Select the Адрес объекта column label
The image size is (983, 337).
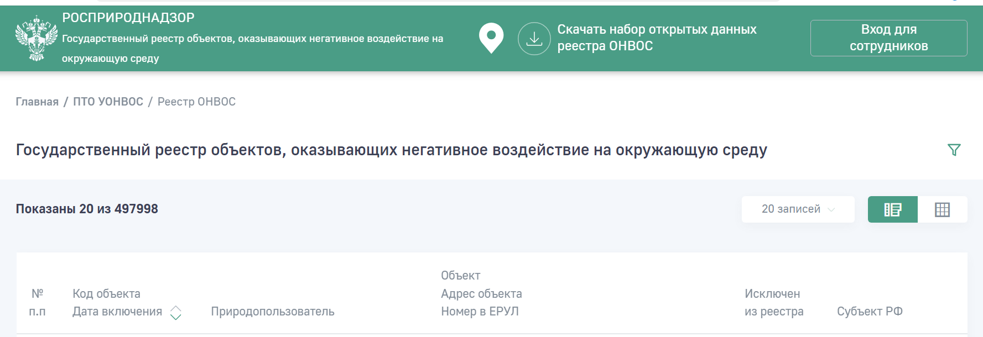[481, 294]
